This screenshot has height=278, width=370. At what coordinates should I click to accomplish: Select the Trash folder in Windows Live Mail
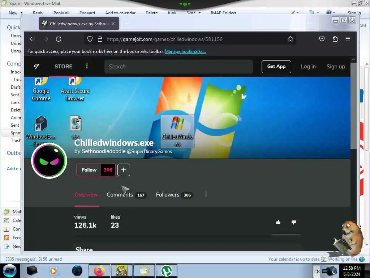pyautogui.click(x=16, y=140)
